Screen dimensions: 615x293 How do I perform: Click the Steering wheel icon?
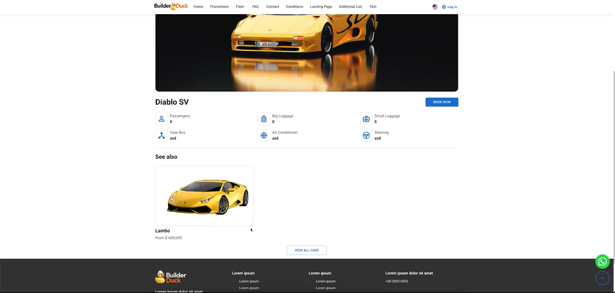point(366,135)
